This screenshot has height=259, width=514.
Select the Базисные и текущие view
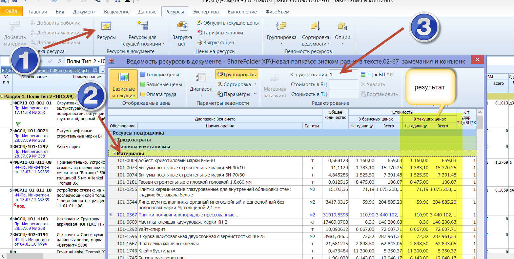pos(123,84)
